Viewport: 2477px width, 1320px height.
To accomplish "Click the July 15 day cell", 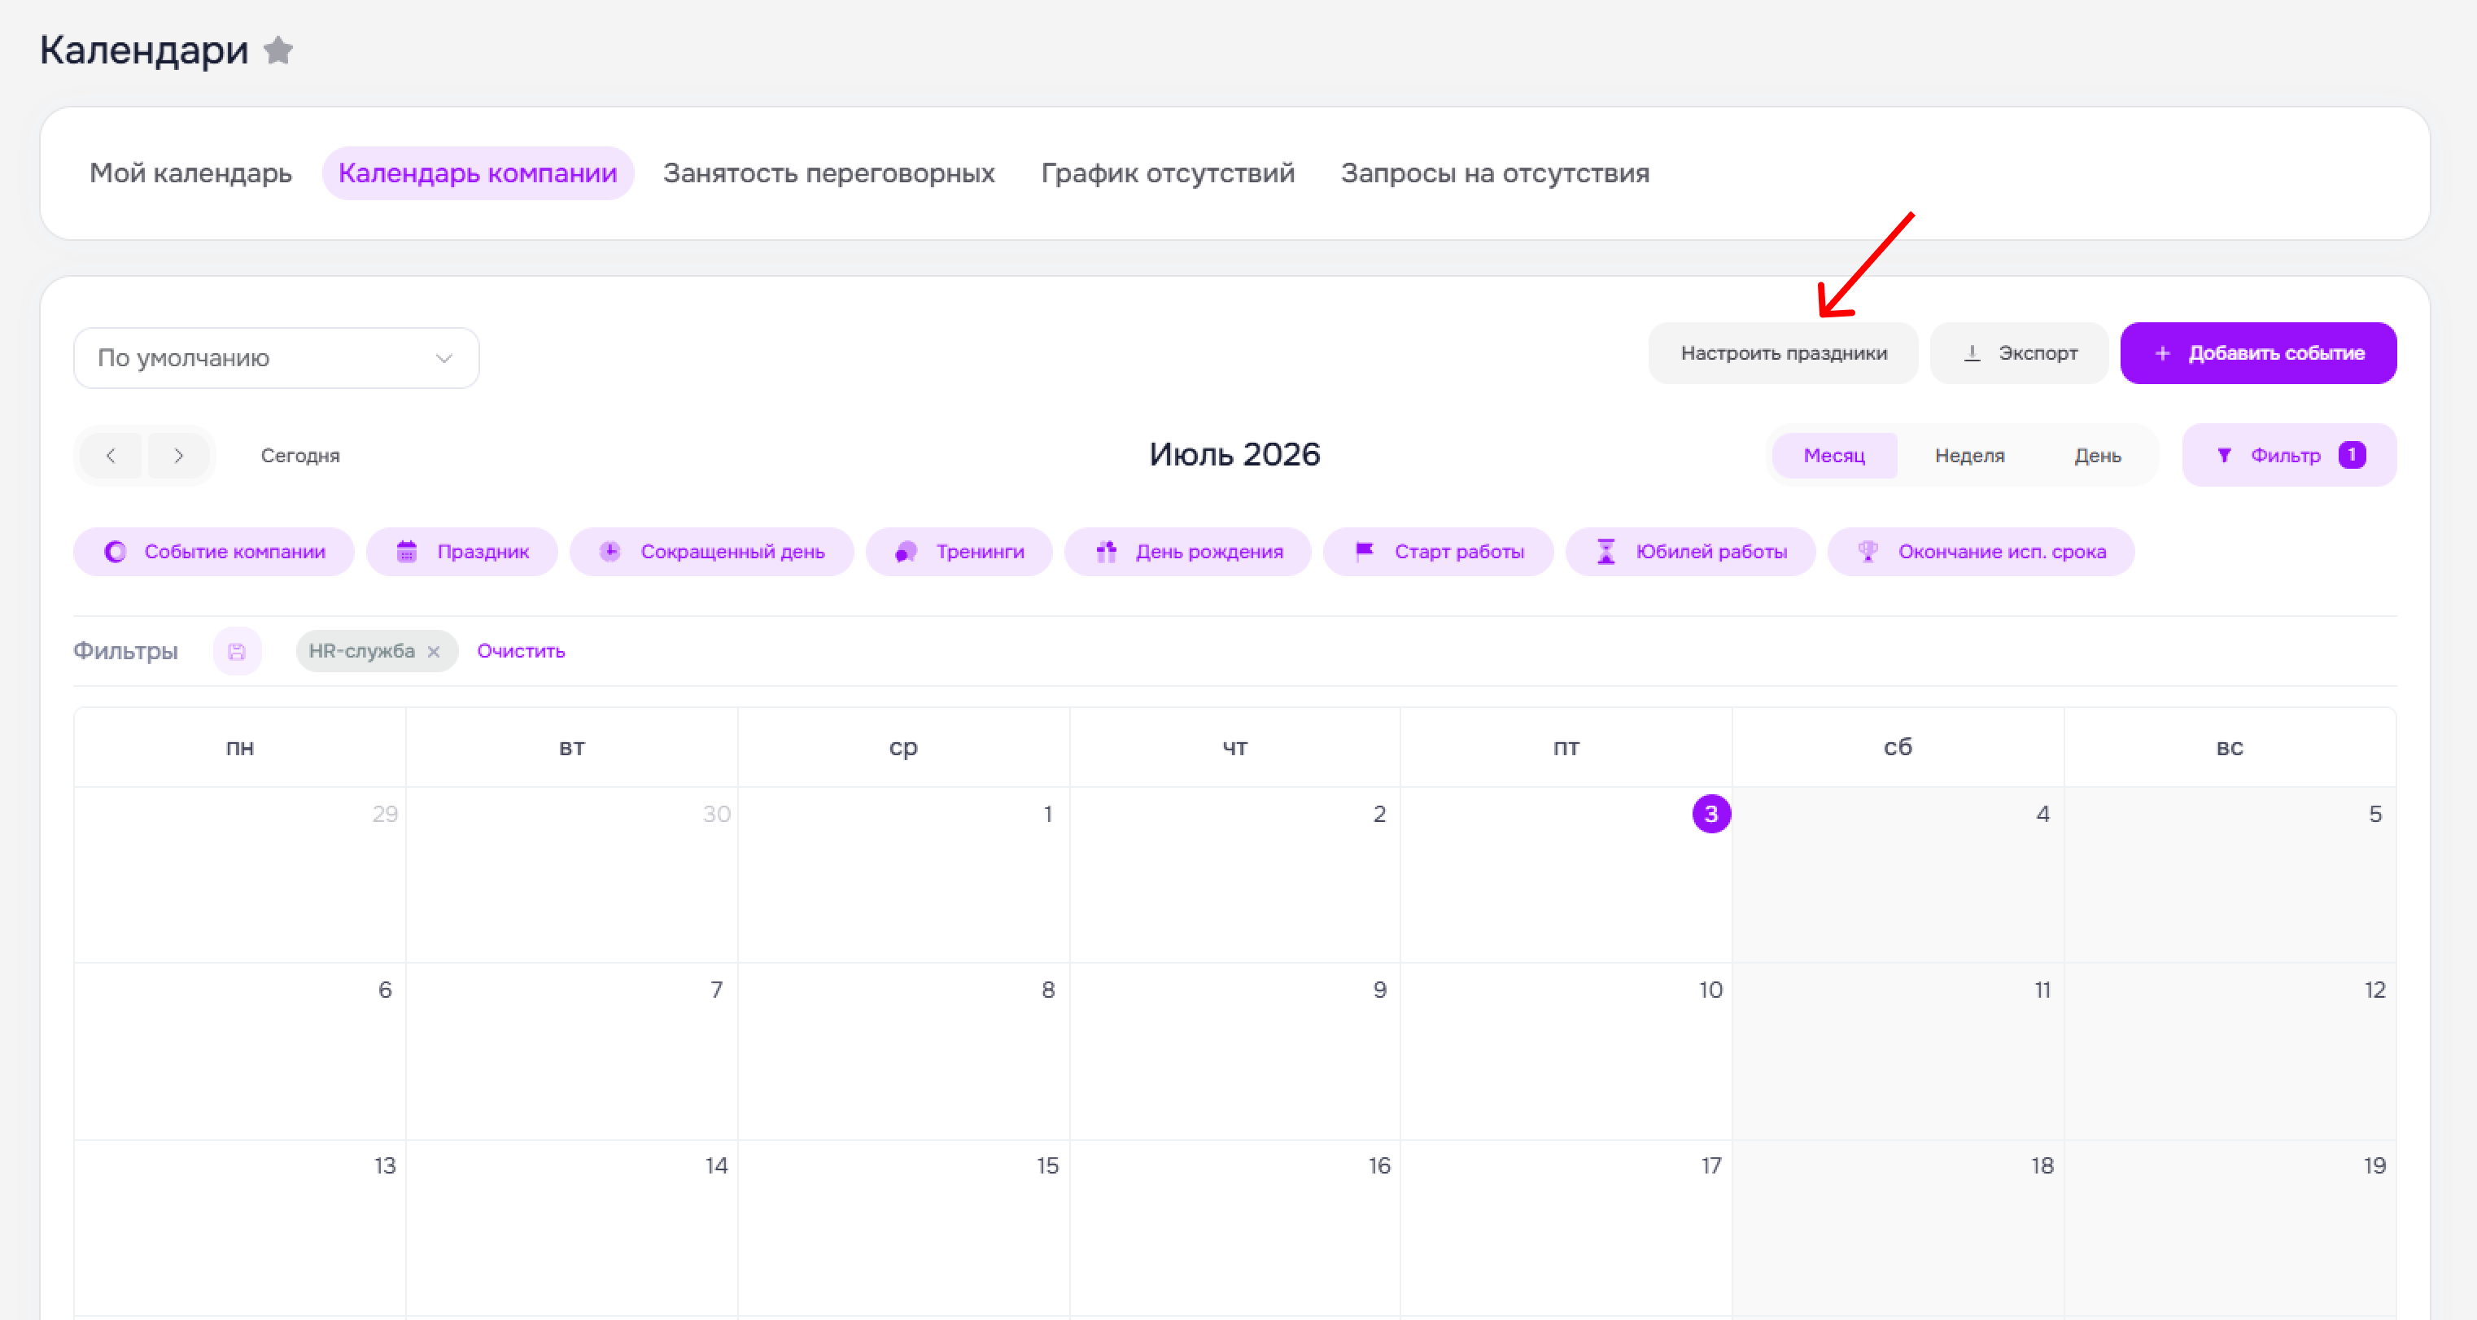I will [x=904, y=1229].
